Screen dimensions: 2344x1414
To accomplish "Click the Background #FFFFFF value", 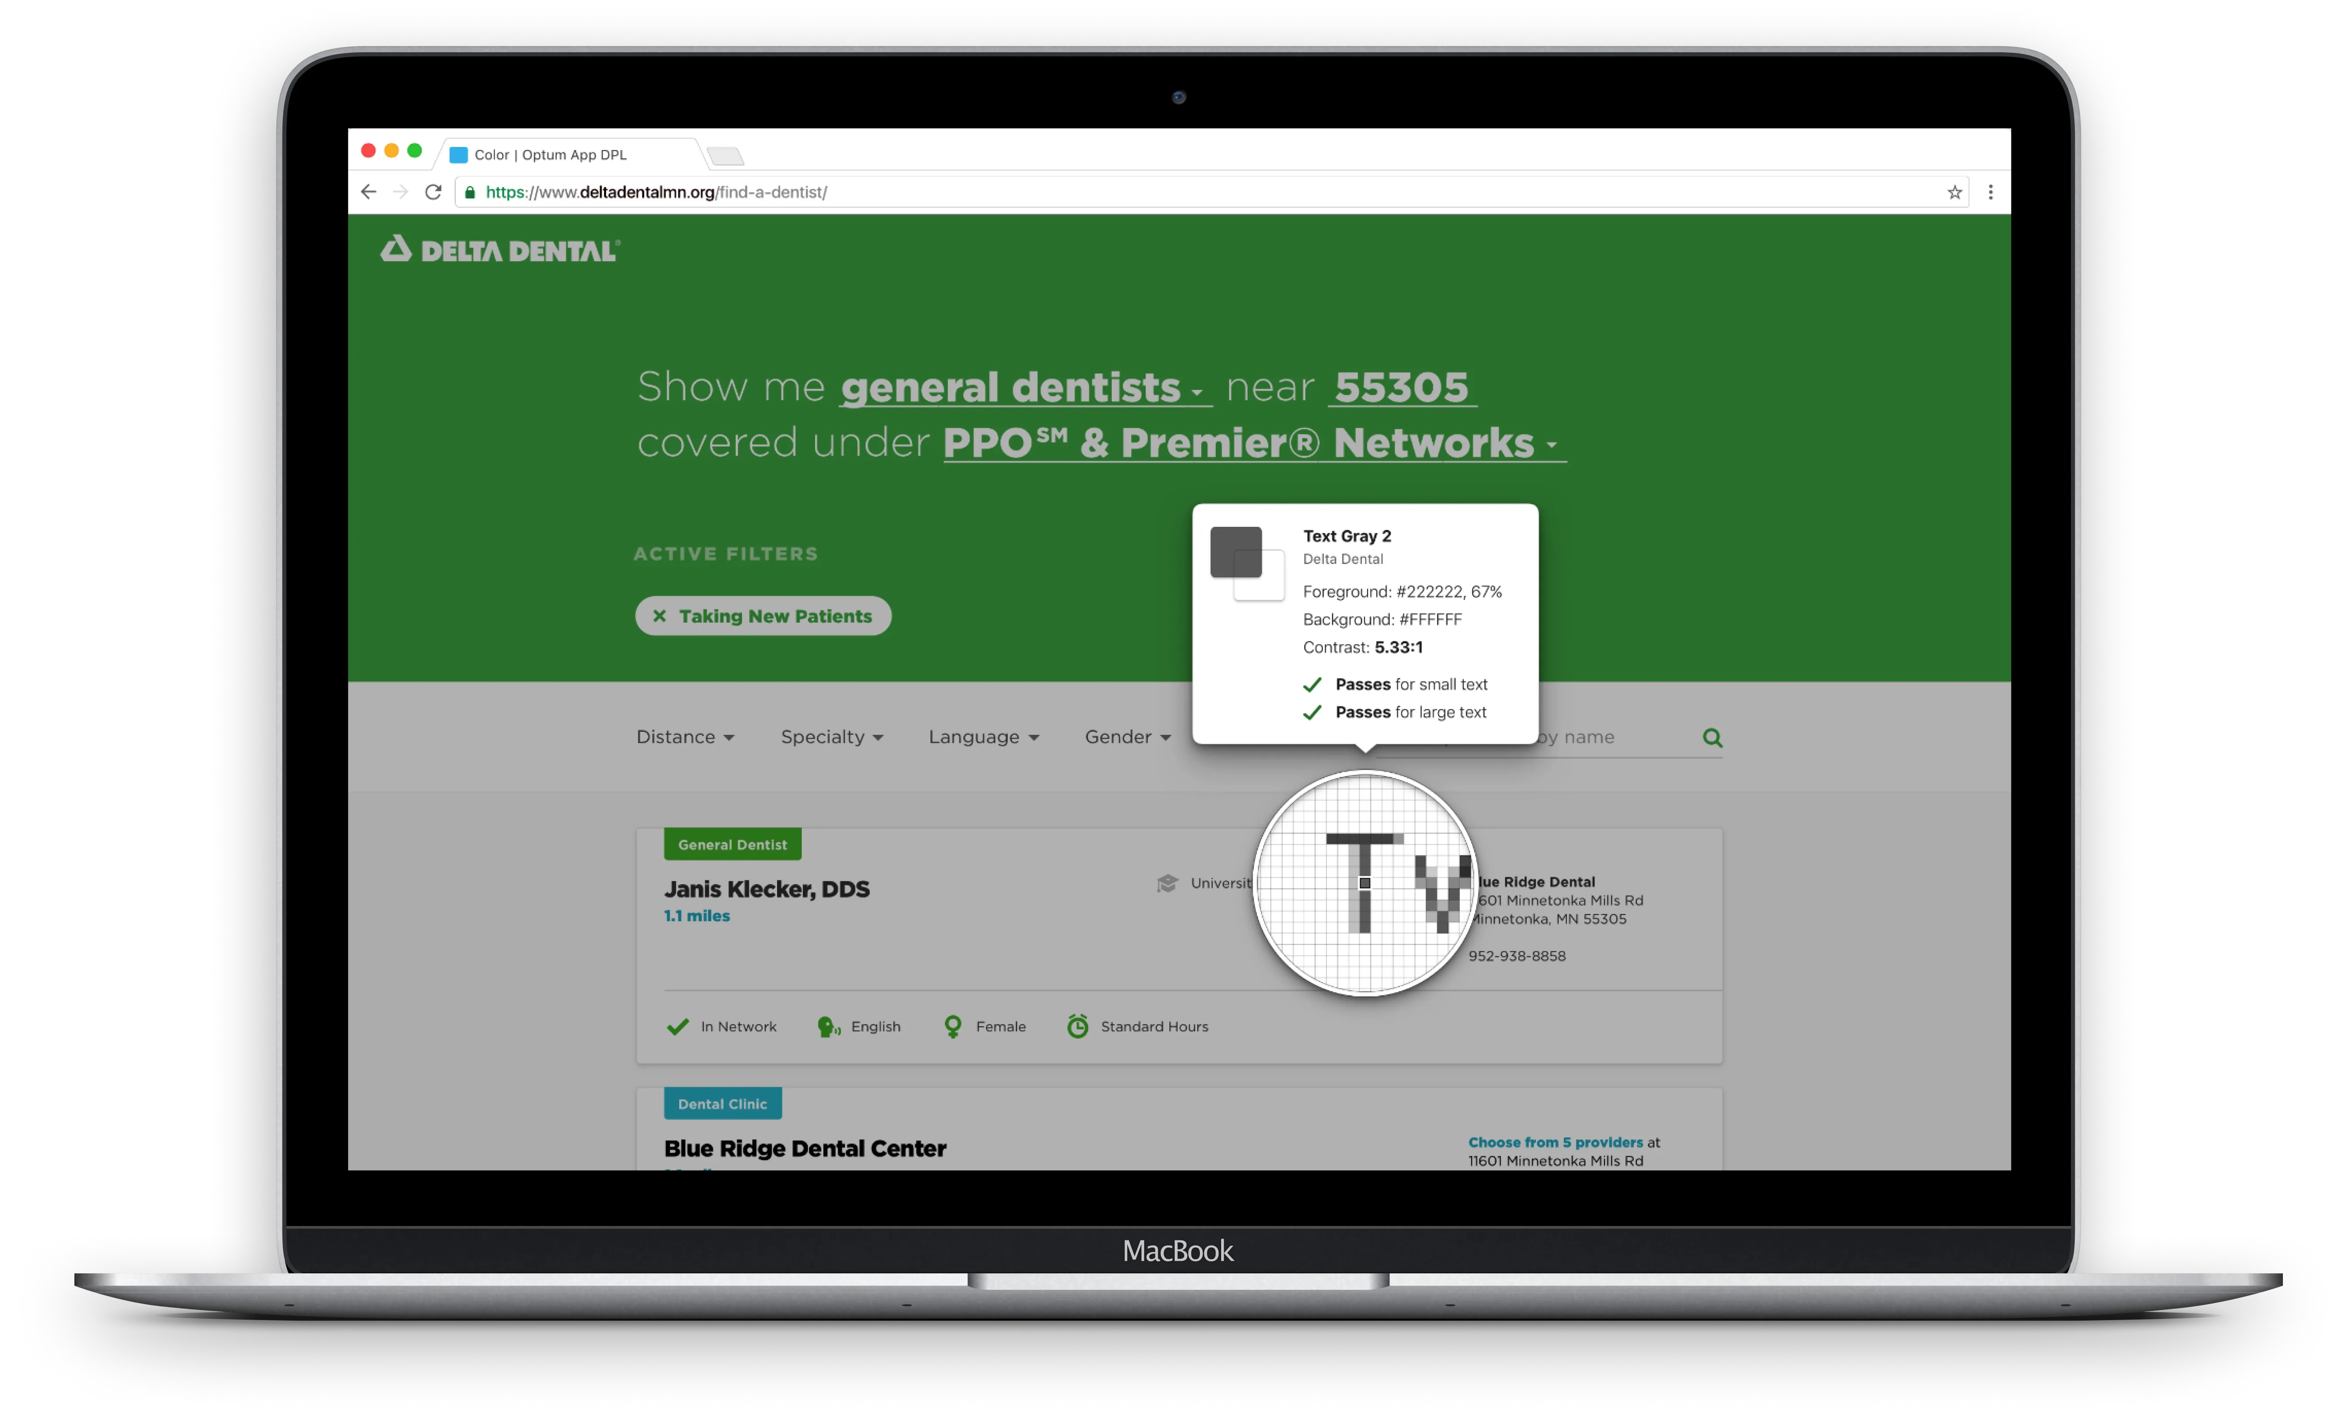I will pyautogui.click(x=1430, y=619).
